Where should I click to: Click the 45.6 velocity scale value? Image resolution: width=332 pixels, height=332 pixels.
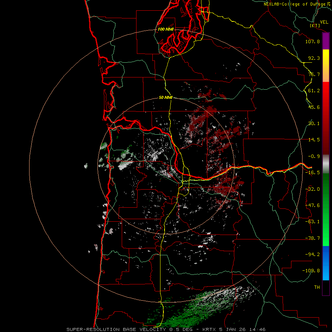(314, 107)
